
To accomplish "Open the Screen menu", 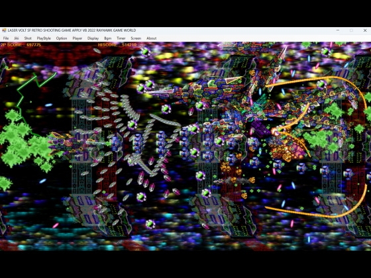I will click(136, 38).
